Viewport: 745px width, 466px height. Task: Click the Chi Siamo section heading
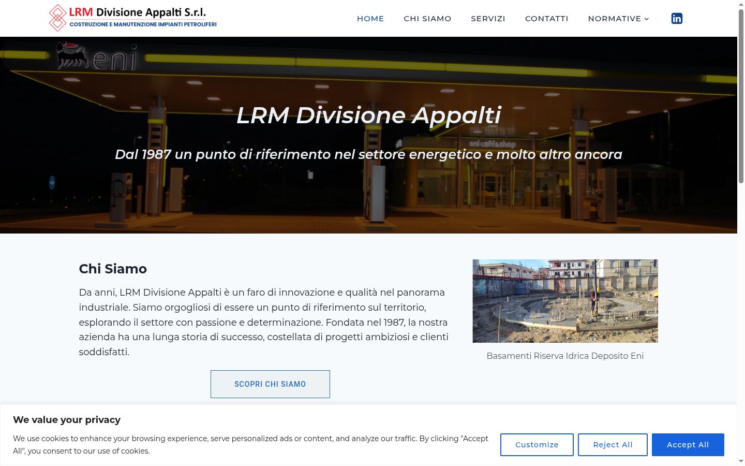point(113,269)
